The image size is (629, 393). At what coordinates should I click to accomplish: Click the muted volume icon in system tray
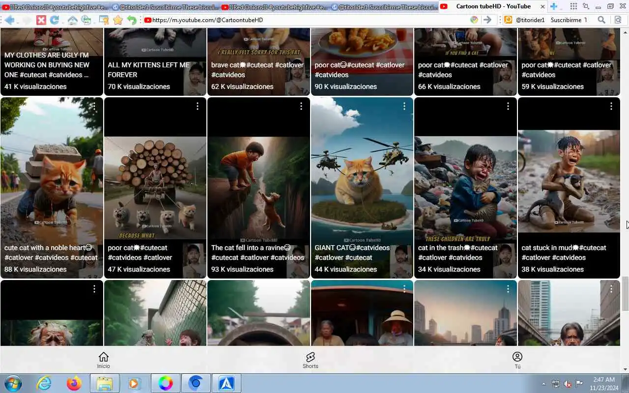point(568,384)
